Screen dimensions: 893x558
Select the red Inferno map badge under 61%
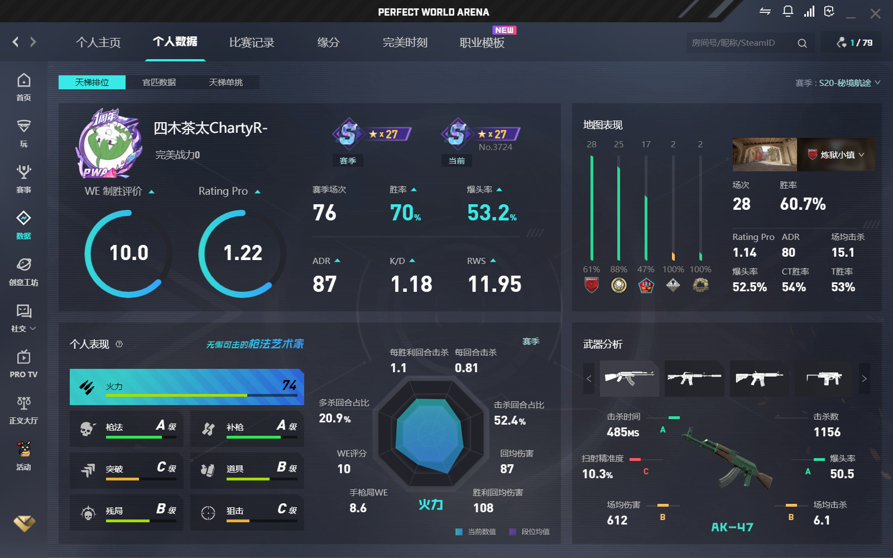pos(592,285)
